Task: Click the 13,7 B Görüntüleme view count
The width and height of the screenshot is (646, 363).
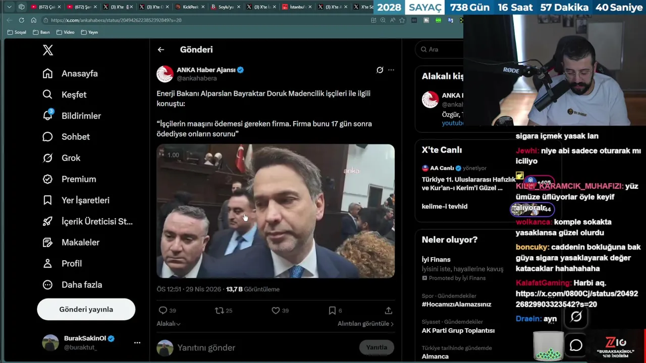Action: (x=253, y=289)
